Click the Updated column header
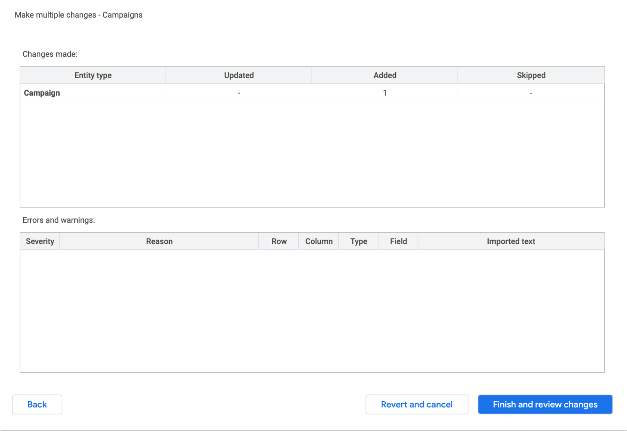This screenshot has height=431, width=627. click(238, 75)
